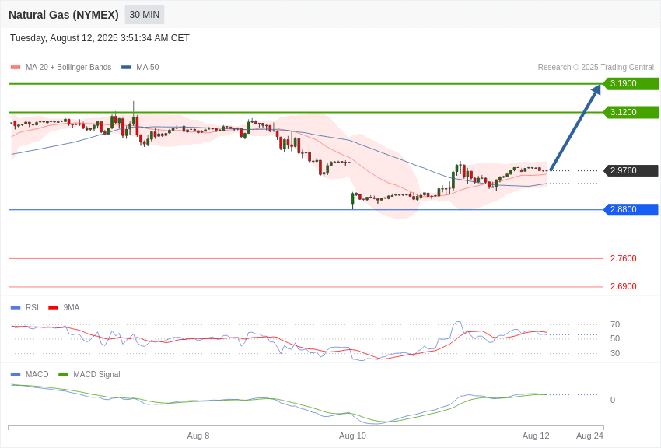Click the 2.8800 pivot price tag
The image size is (661, 448).
[631, 209]
